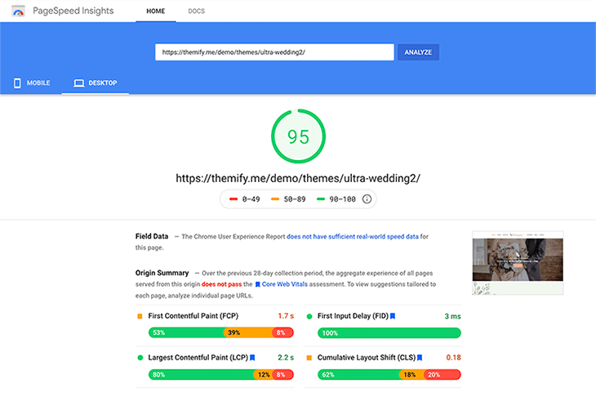The image size is (596, 397).
Task: Open the DOCS menu item
Action: coord(197,11)
